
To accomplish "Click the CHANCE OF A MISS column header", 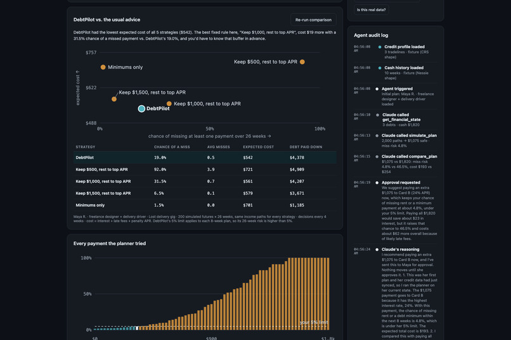I will pos(172,147).
